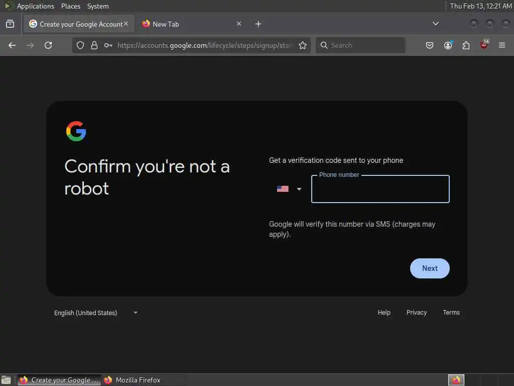Click the Firefox workspace switcher thumbnail
The height and width of the screenshot is (386, 514).
pos(456,380)
